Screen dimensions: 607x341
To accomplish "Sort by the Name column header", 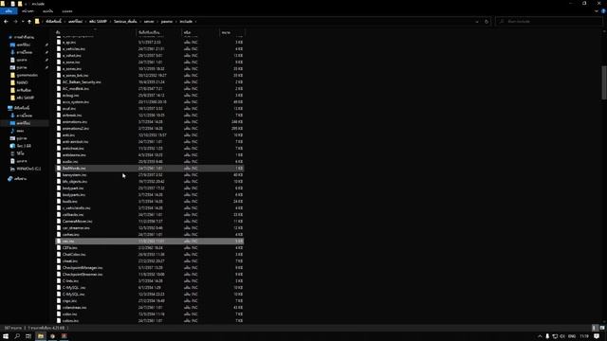I will click(x=95, y=32).
